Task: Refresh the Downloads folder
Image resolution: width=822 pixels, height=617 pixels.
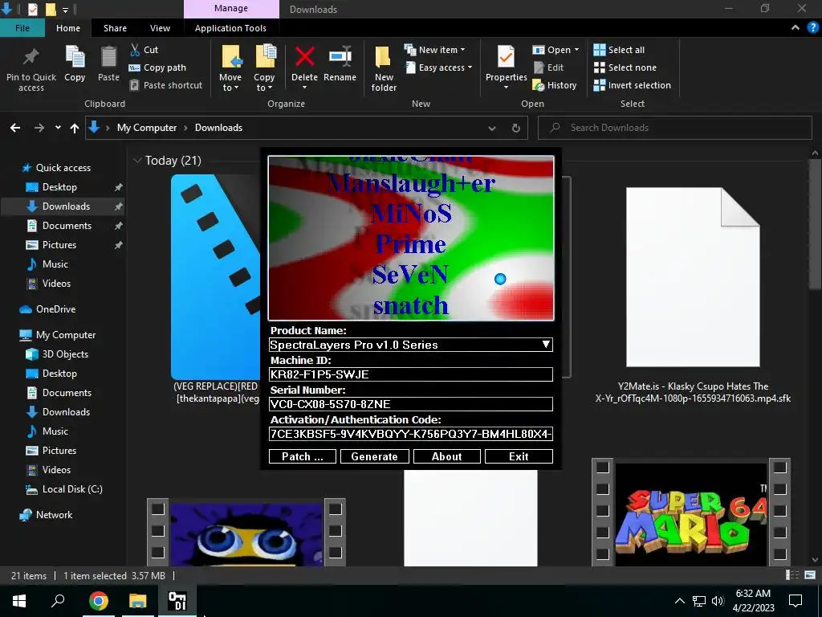Action: [x=516, y=128]
